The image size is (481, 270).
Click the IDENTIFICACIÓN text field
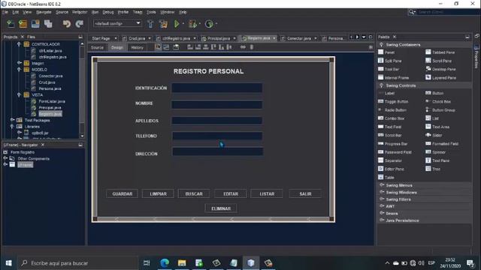click(217, 88)
